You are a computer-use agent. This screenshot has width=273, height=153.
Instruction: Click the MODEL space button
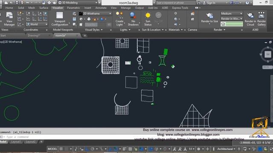(52, 149)
